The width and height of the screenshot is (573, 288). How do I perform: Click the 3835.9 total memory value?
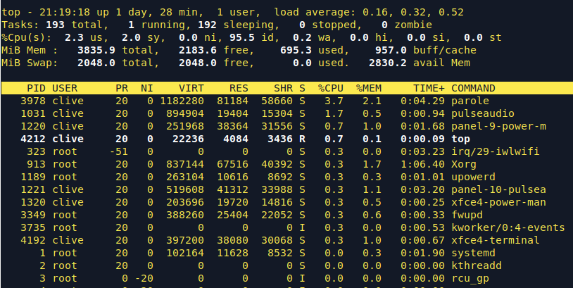coord(96,51)
